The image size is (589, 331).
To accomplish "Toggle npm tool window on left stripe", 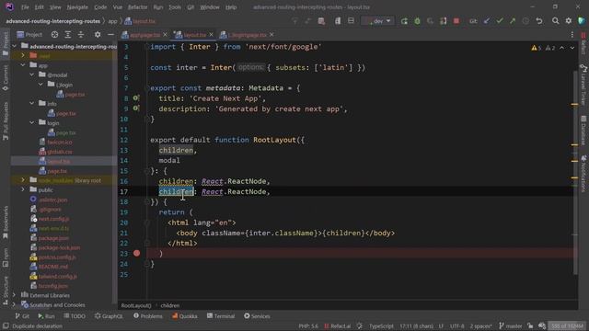I will pos(6,257).
